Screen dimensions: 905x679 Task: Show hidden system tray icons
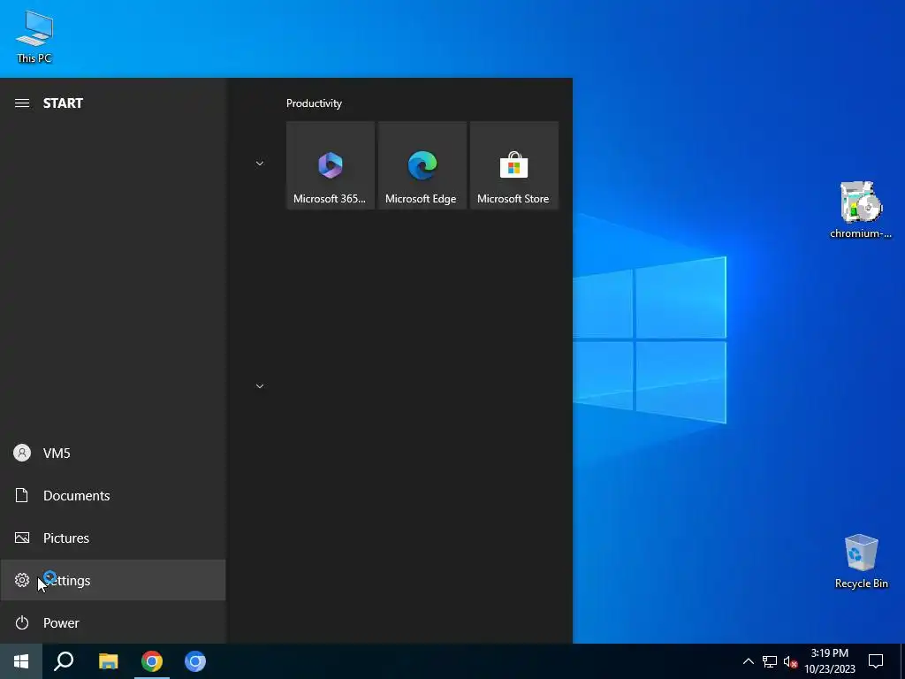click(x=748, y=661)
